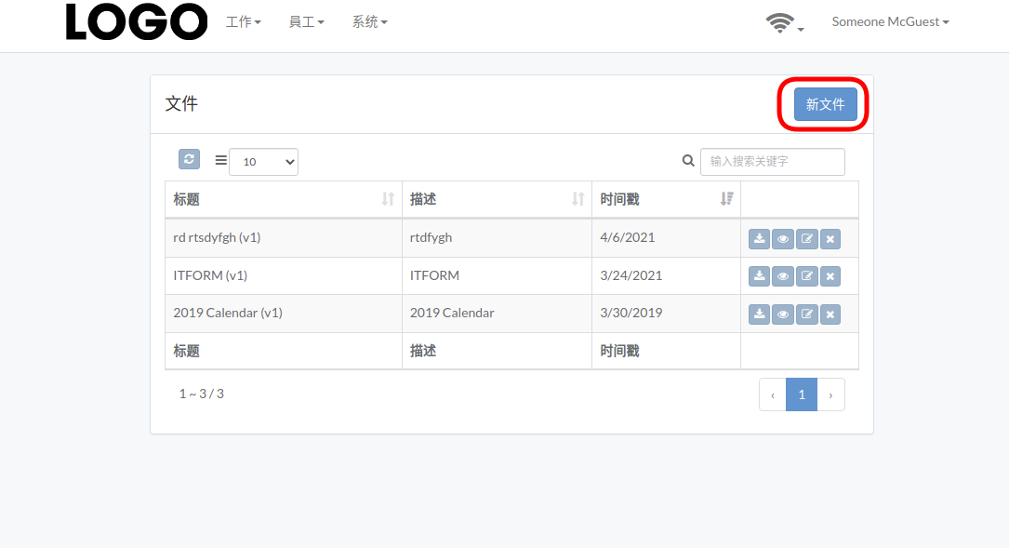Download the 2019 Calendar (v1) file
This screenshot has width=1009, height=548.
(x=760, y=314)
